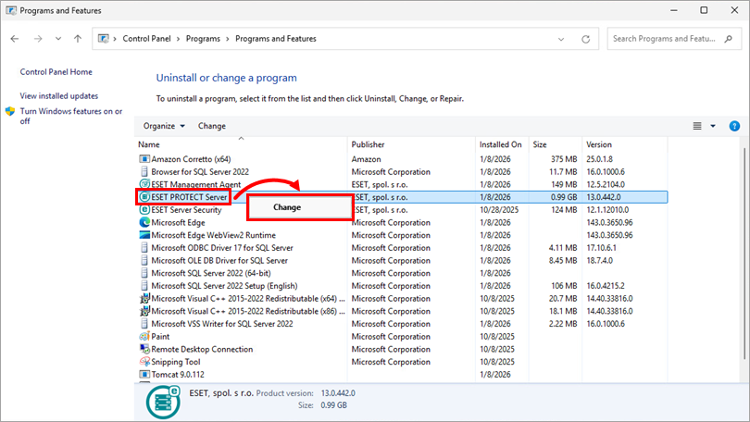Viewport: 750px width, 422px height.
Task: Click Change in the toolbar
Action: click(211, 126)
